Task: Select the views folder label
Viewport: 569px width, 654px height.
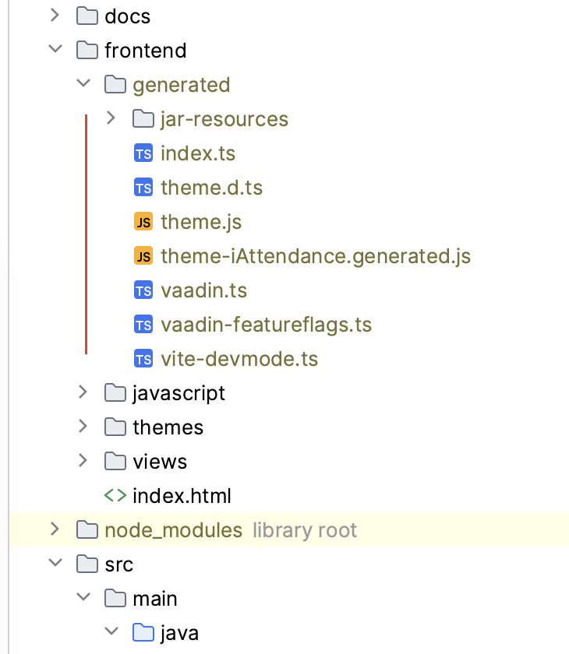Action: point(160,462)
